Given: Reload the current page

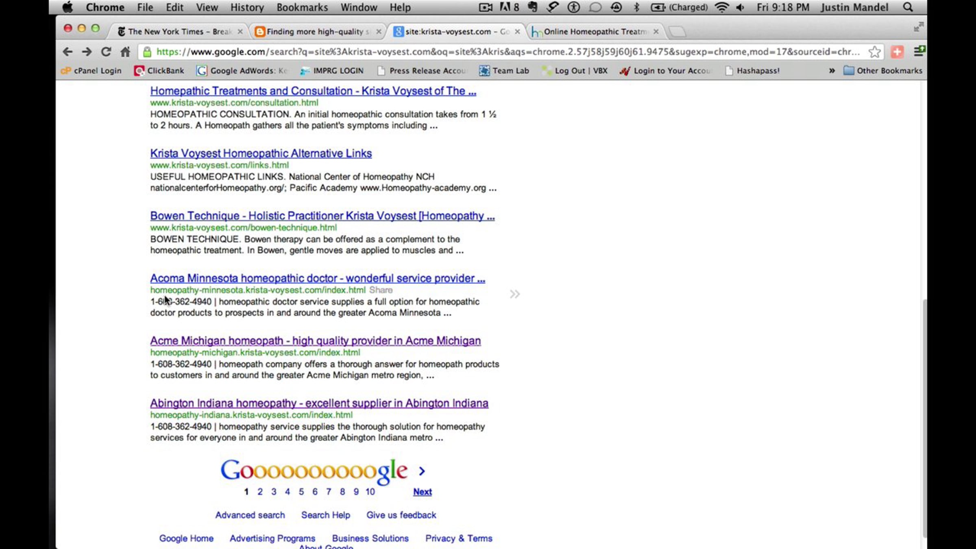Looking at the screenshot, I should pyautogui.click(x=106, y=52).
